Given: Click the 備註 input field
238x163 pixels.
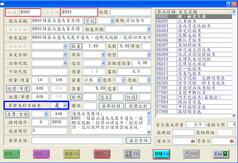Looking at the screenshot, I should point(90,106).
